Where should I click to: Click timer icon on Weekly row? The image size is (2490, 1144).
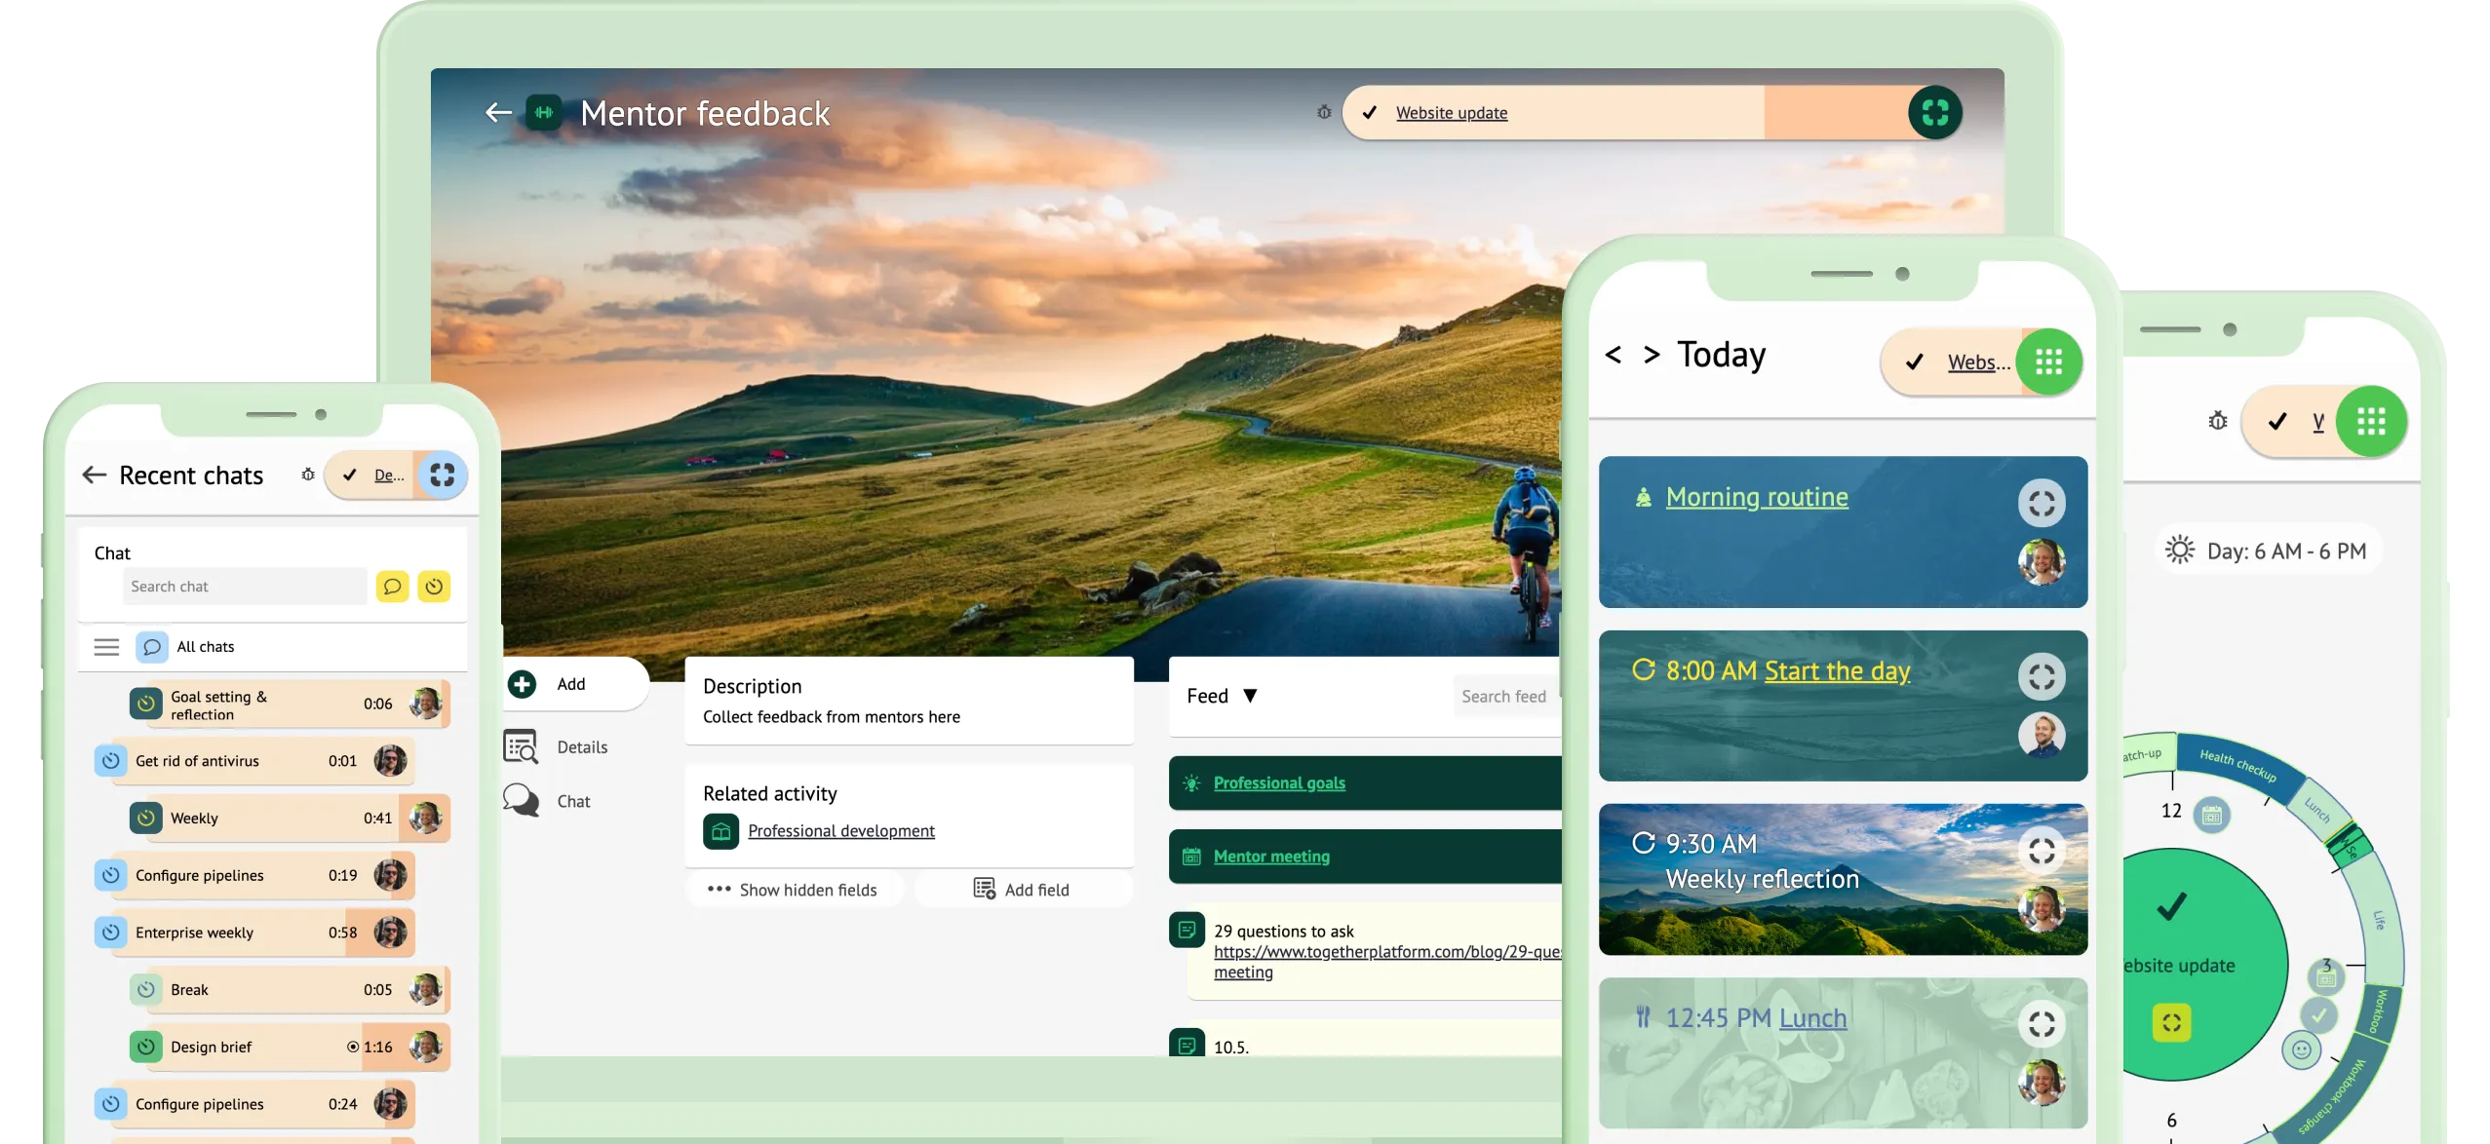tap(146, 819)
